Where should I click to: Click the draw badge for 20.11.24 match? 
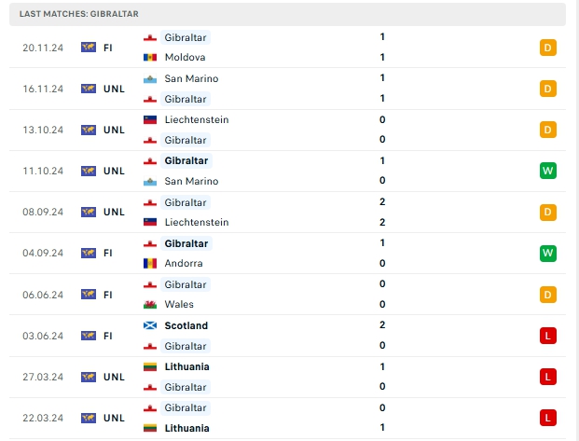pyautogui.click(x=547, y=48)
